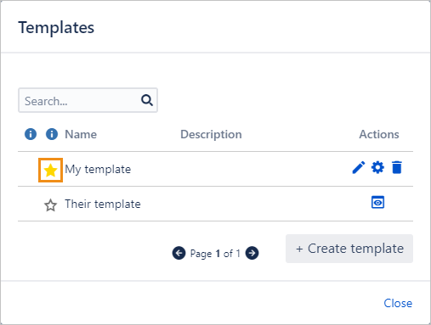
Task: Go to the previous page arrow
Action: (179, 253)
